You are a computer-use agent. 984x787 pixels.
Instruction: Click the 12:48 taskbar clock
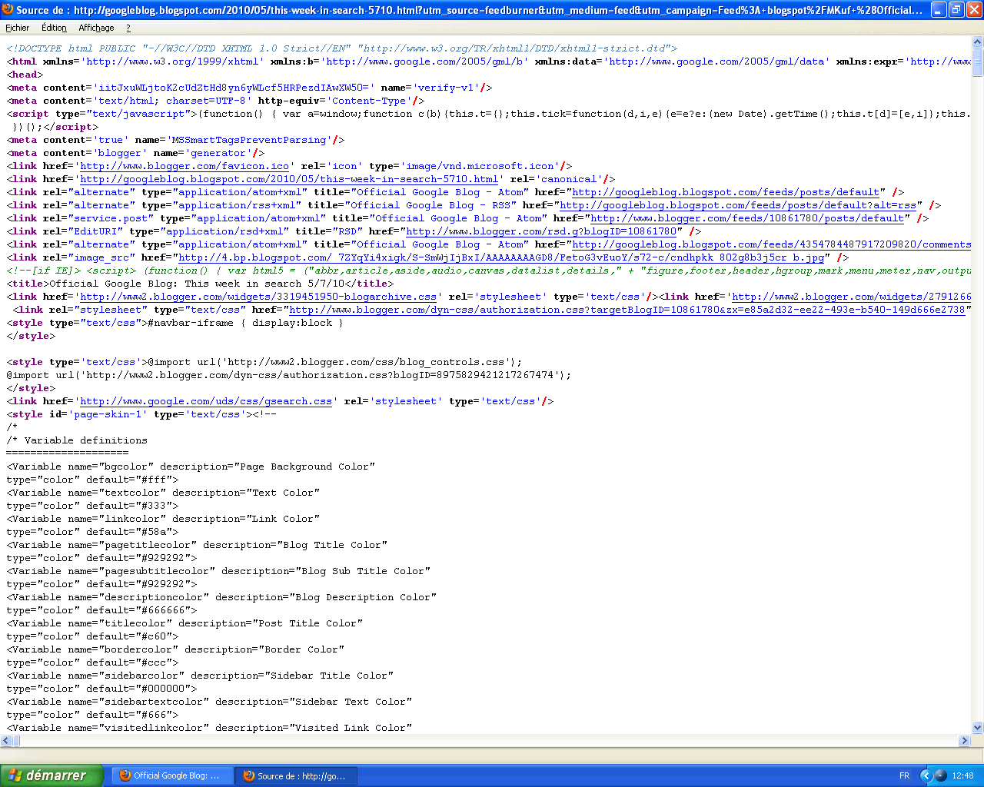(x=963, y=775)
